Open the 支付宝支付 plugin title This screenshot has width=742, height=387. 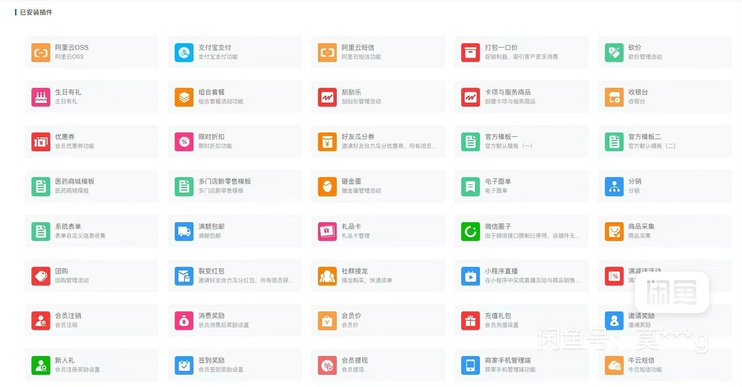215,47
